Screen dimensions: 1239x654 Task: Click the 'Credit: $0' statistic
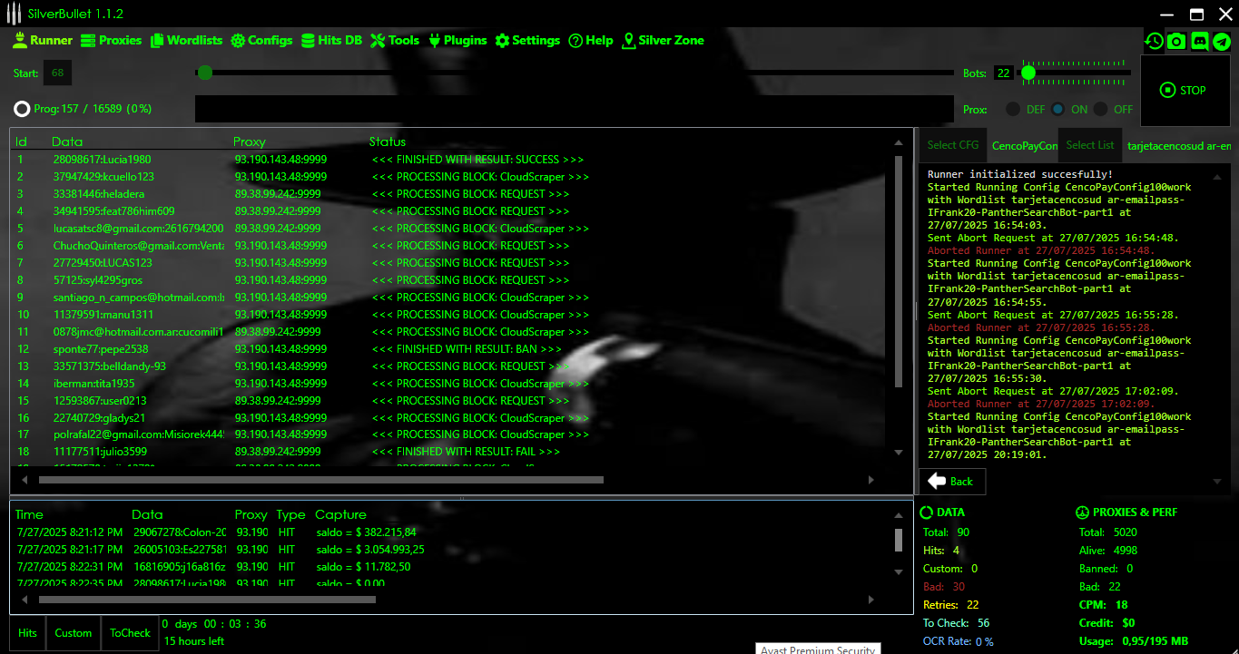point(1106,623)
